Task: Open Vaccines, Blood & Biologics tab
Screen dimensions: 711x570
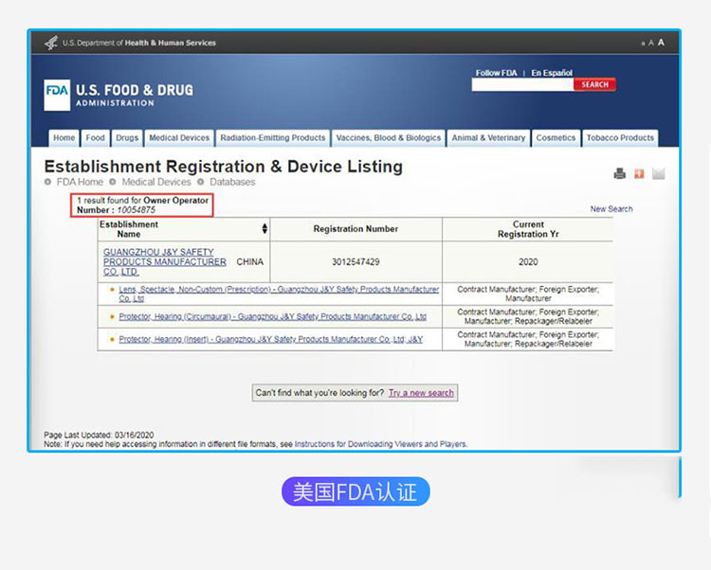Action: pyautogui.click(x=388, y=138)
